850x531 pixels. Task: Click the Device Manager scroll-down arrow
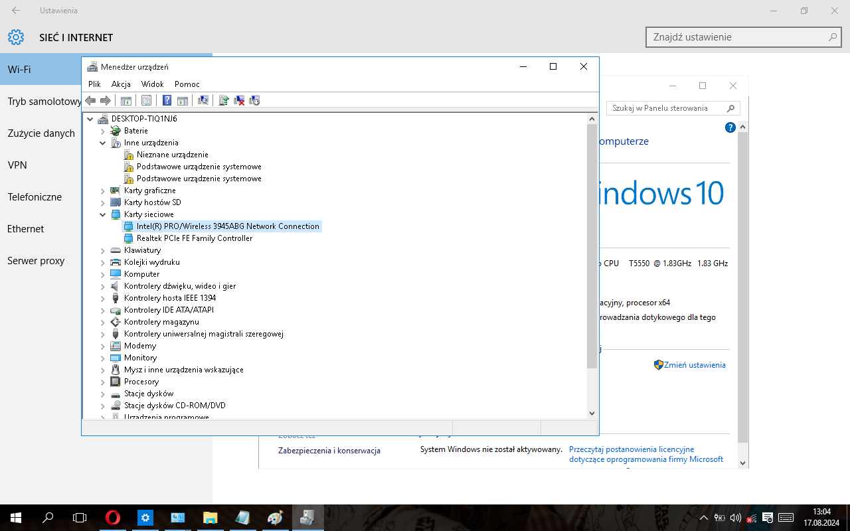tap(592, 413)
